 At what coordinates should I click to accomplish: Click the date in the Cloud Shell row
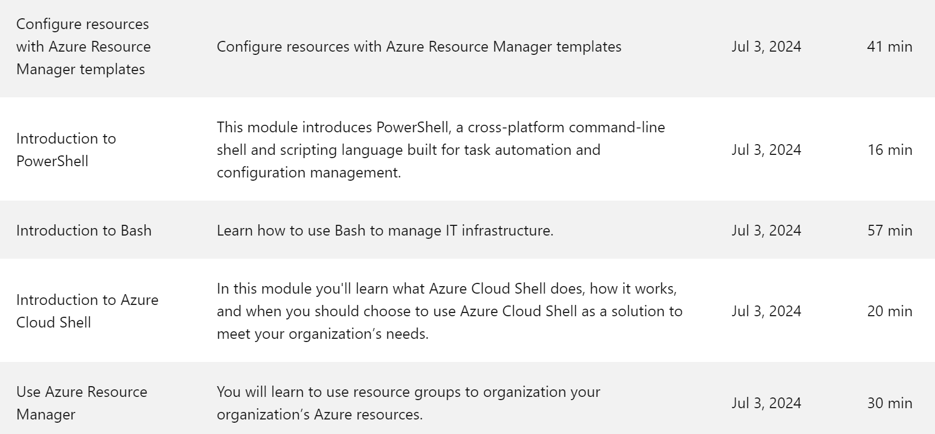coord(766,311)
